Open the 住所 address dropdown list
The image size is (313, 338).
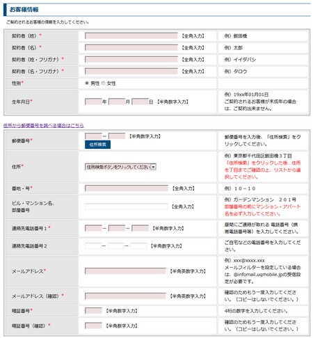[120, 167]
